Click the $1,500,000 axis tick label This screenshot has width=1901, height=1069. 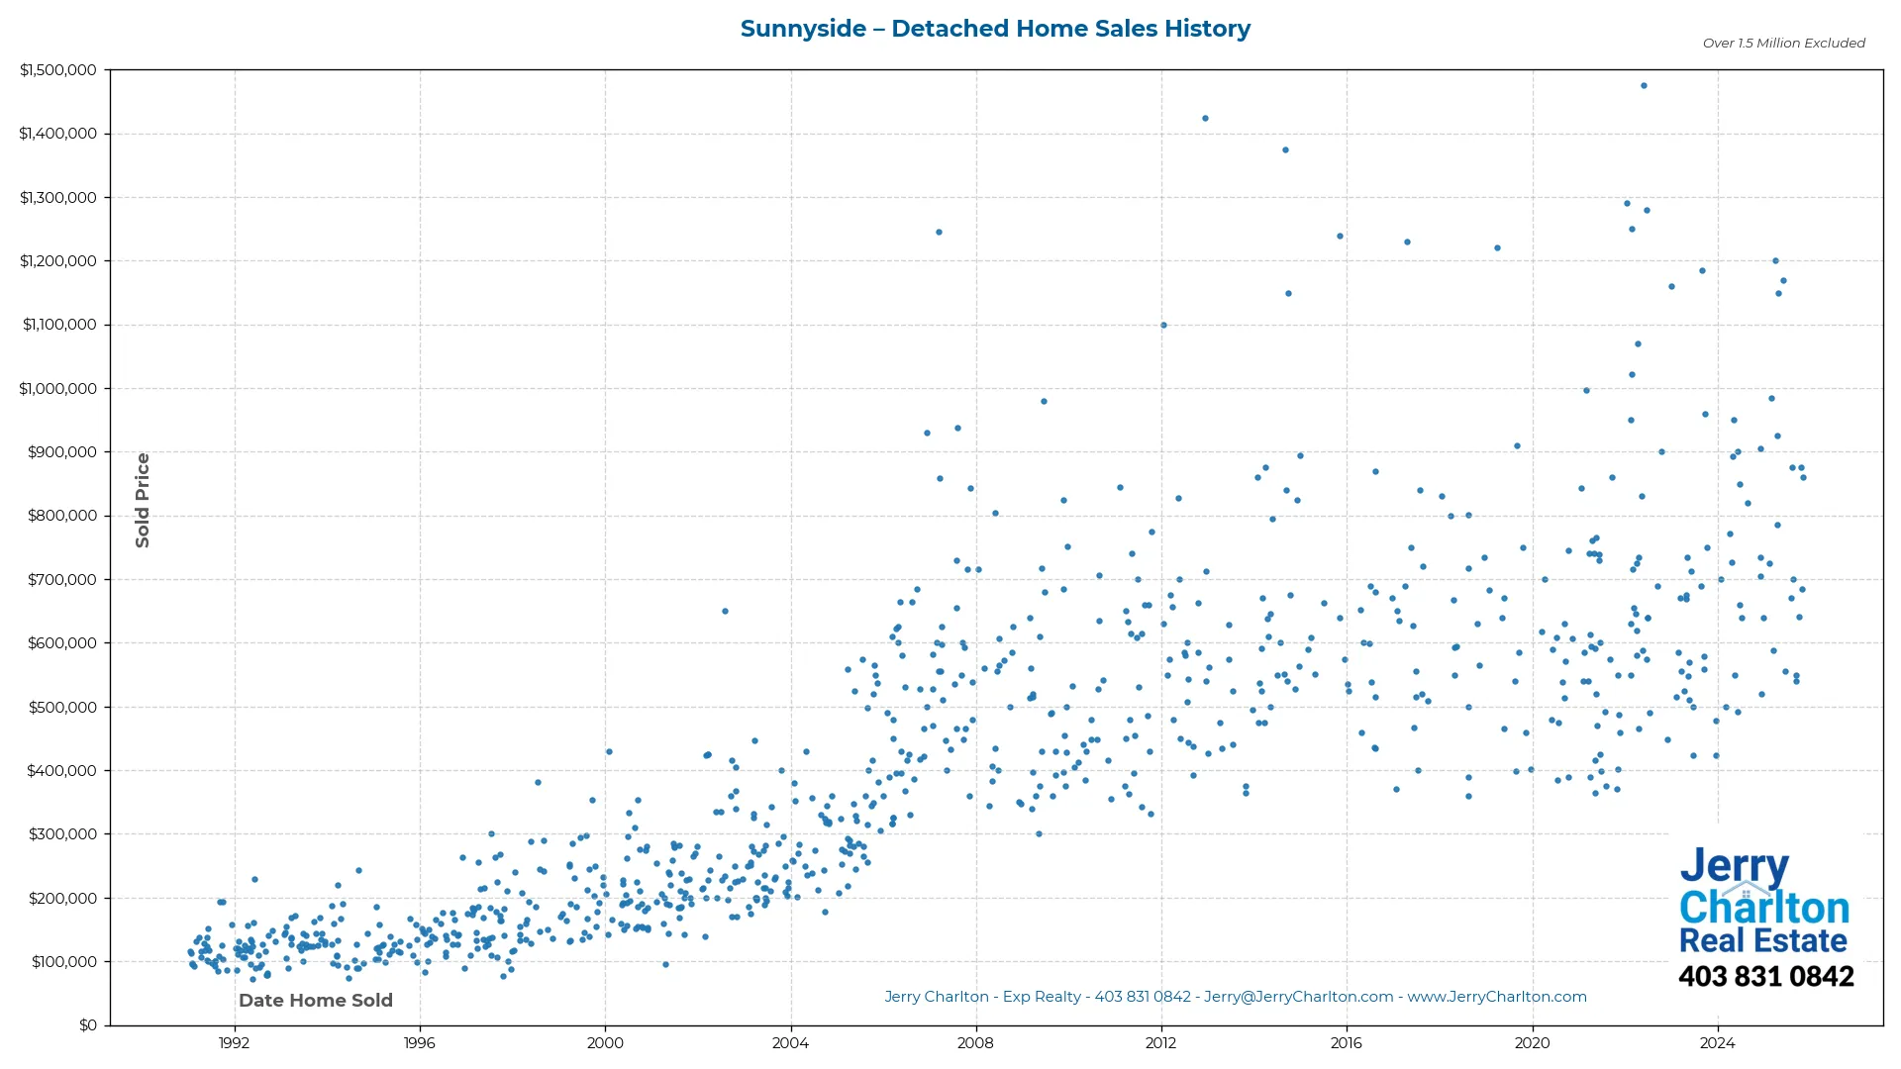coord(57,69)
